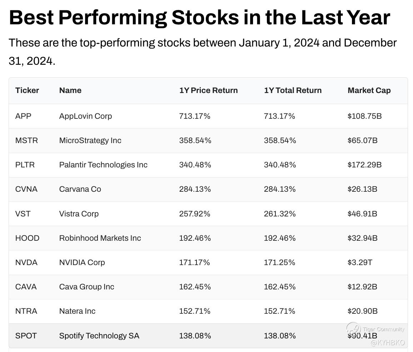Sort by the Market Cap header

pyautogui.click(x=369, y=91)
